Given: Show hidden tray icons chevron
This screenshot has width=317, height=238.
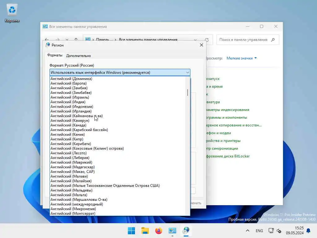Looking at the screenshot, I should pos(247,231).
